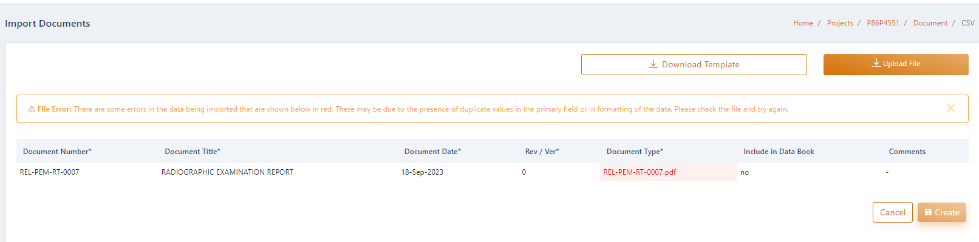Select the red REL-PEM-RT-0007.pdf error cell
Viewport: 979px width, 242px height.
(668, 172)
